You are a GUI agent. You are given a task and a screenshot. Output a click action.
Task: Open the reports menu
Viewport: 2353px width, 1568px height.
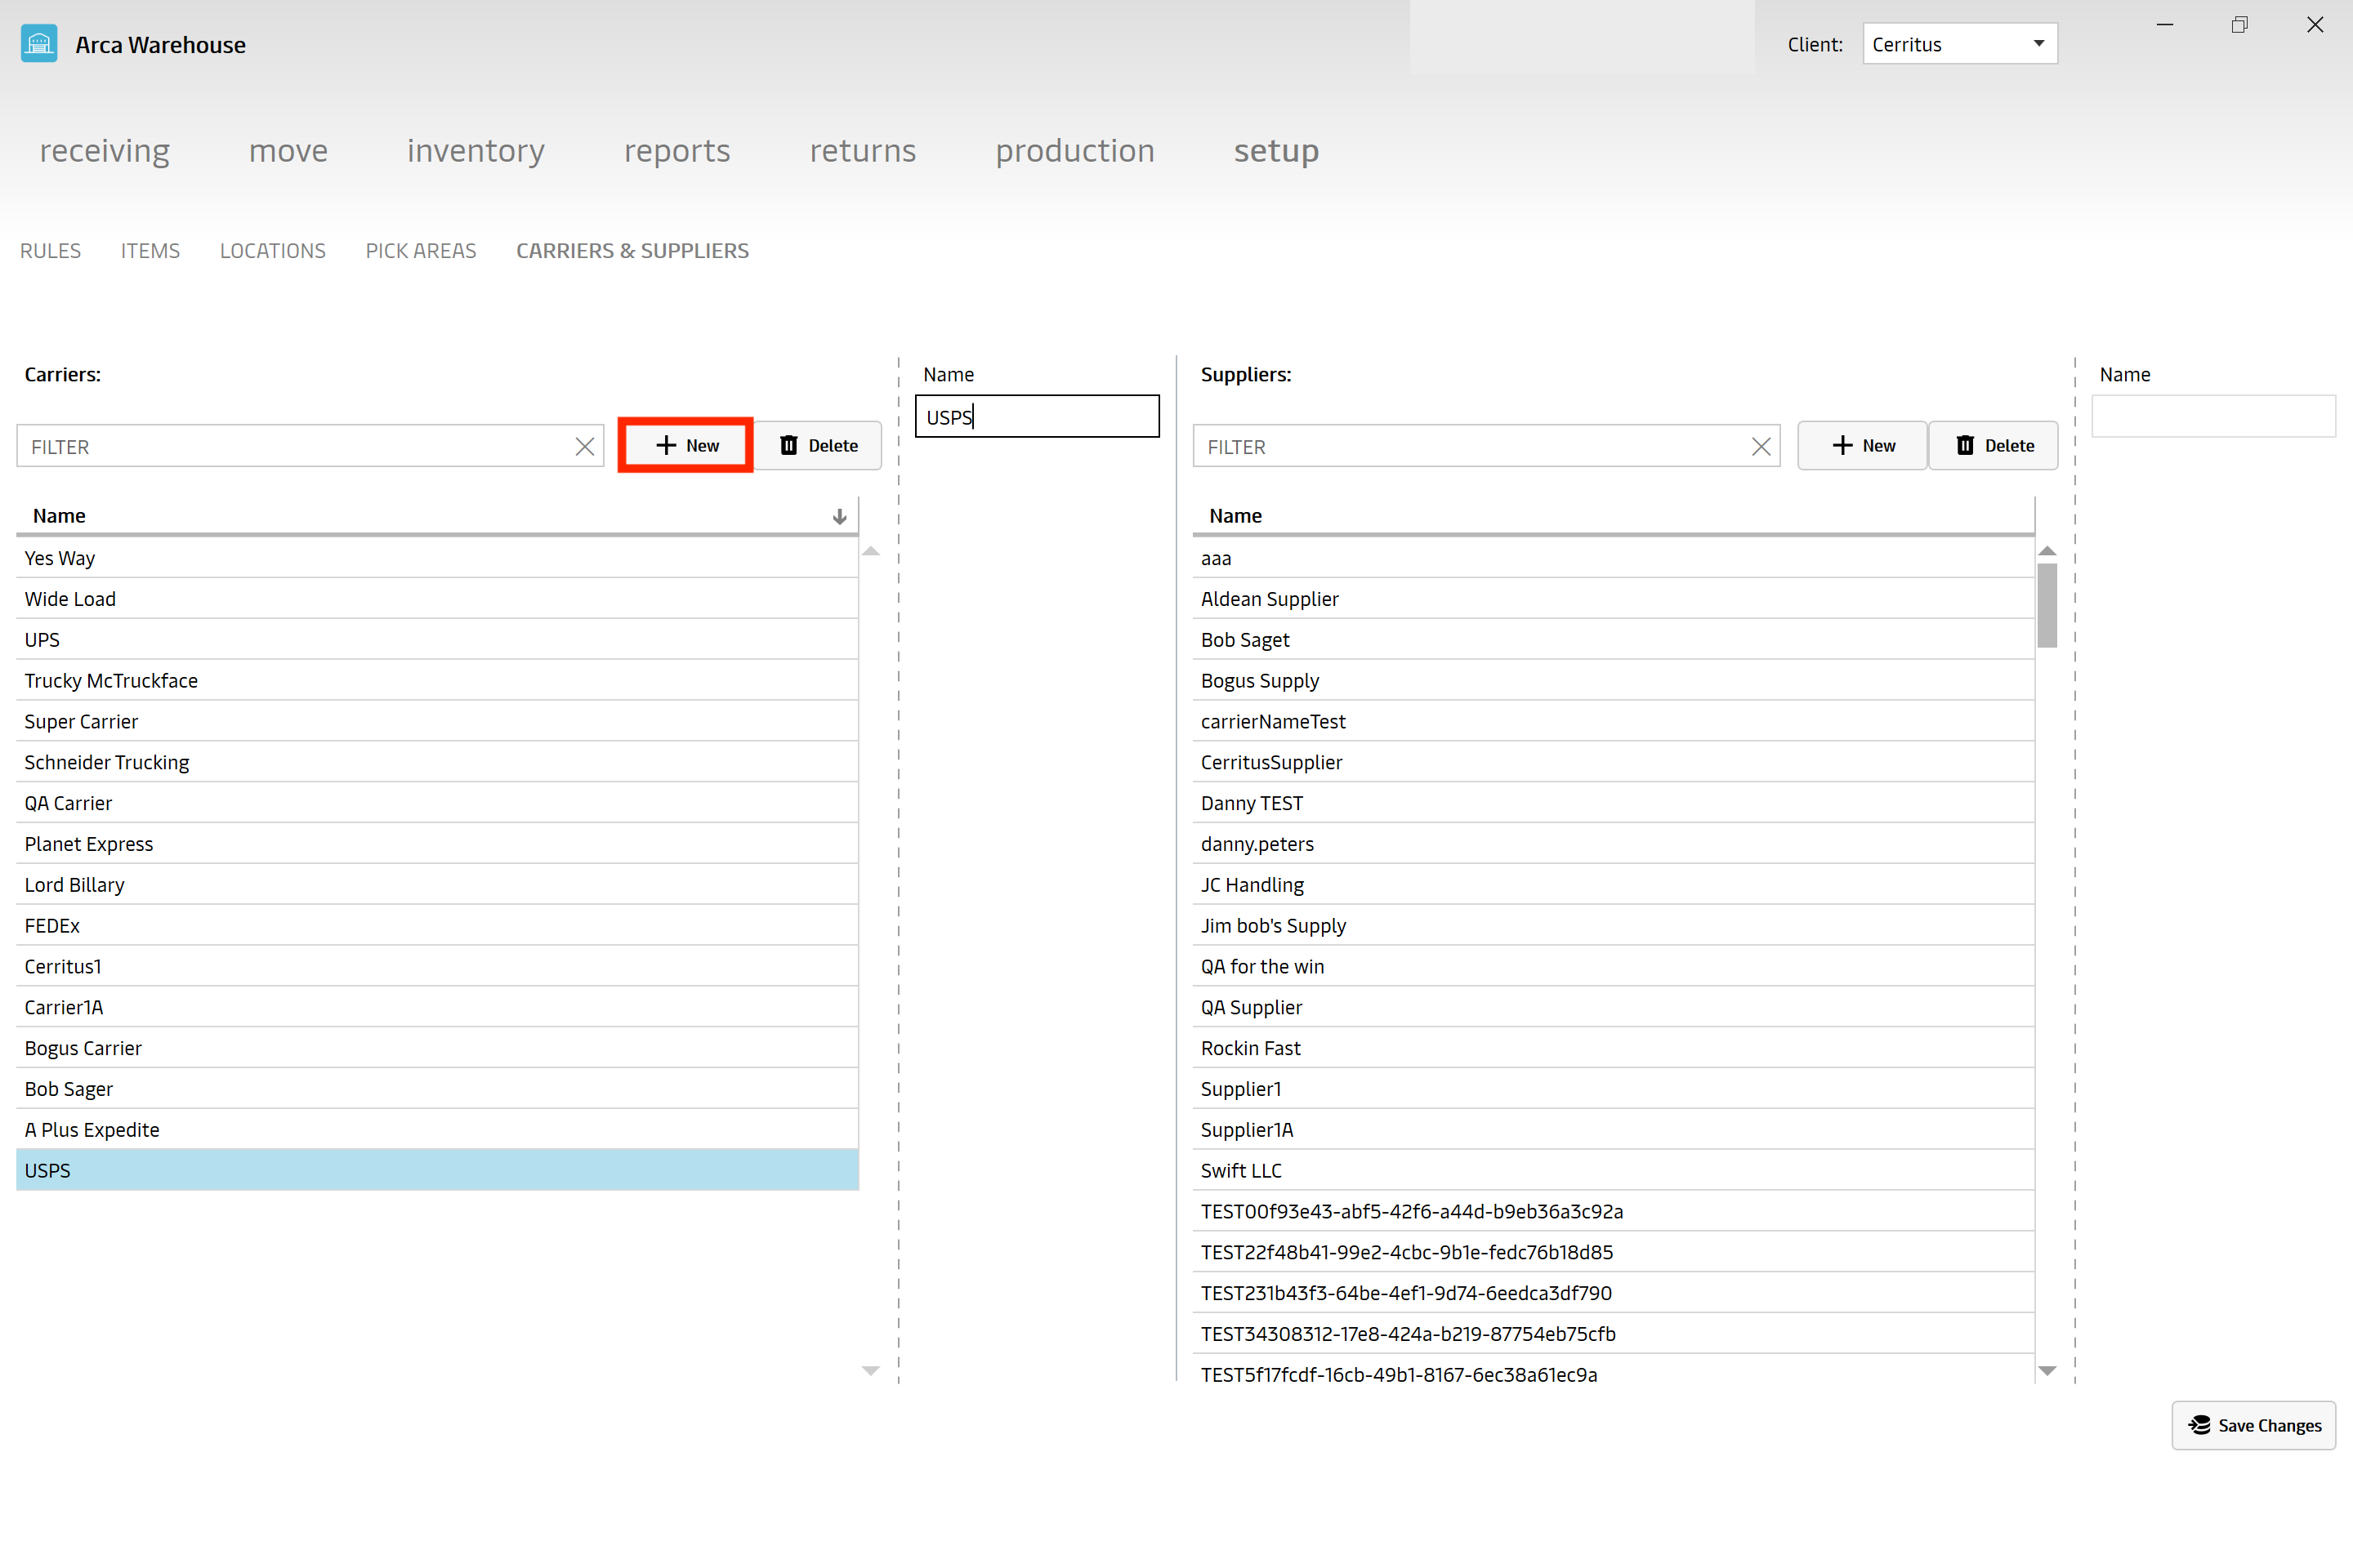pyautogui.click(x=677, y=151)
